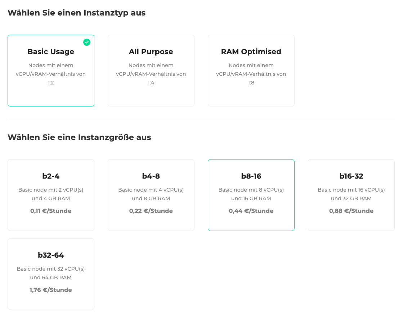Click the vCPU/vRAM 1:8 description text
412x319 pixels.
[x=251, y=74]
